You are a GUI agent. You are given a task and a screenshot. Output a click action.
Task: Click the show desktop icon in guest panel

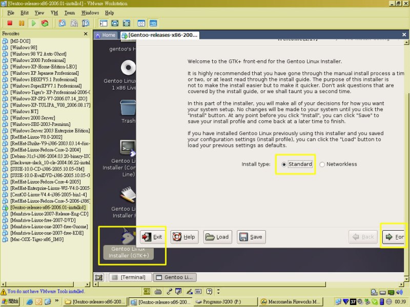click(x=99, y=277)
